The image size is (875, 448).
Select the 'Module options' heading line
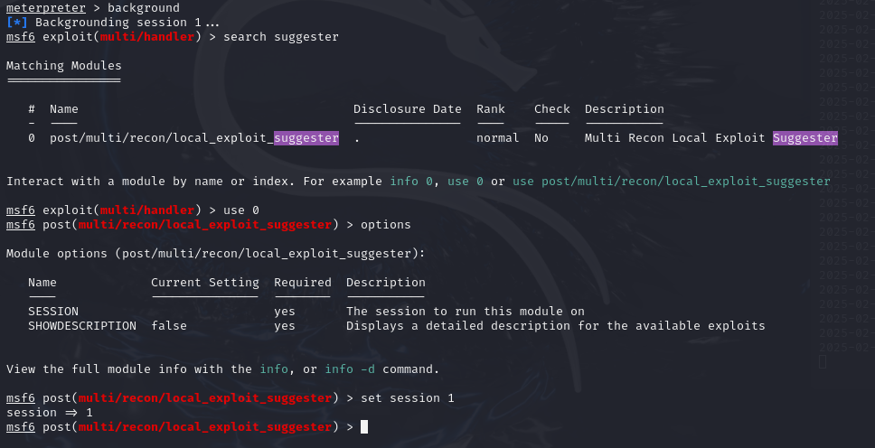(215, 254)
